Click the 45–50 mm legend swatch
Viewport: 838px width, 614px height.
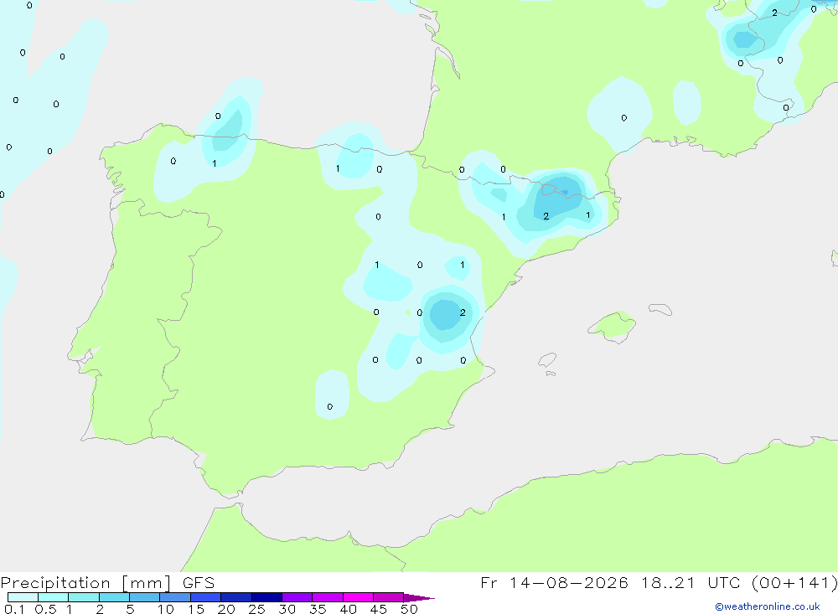tap(389, 597)
